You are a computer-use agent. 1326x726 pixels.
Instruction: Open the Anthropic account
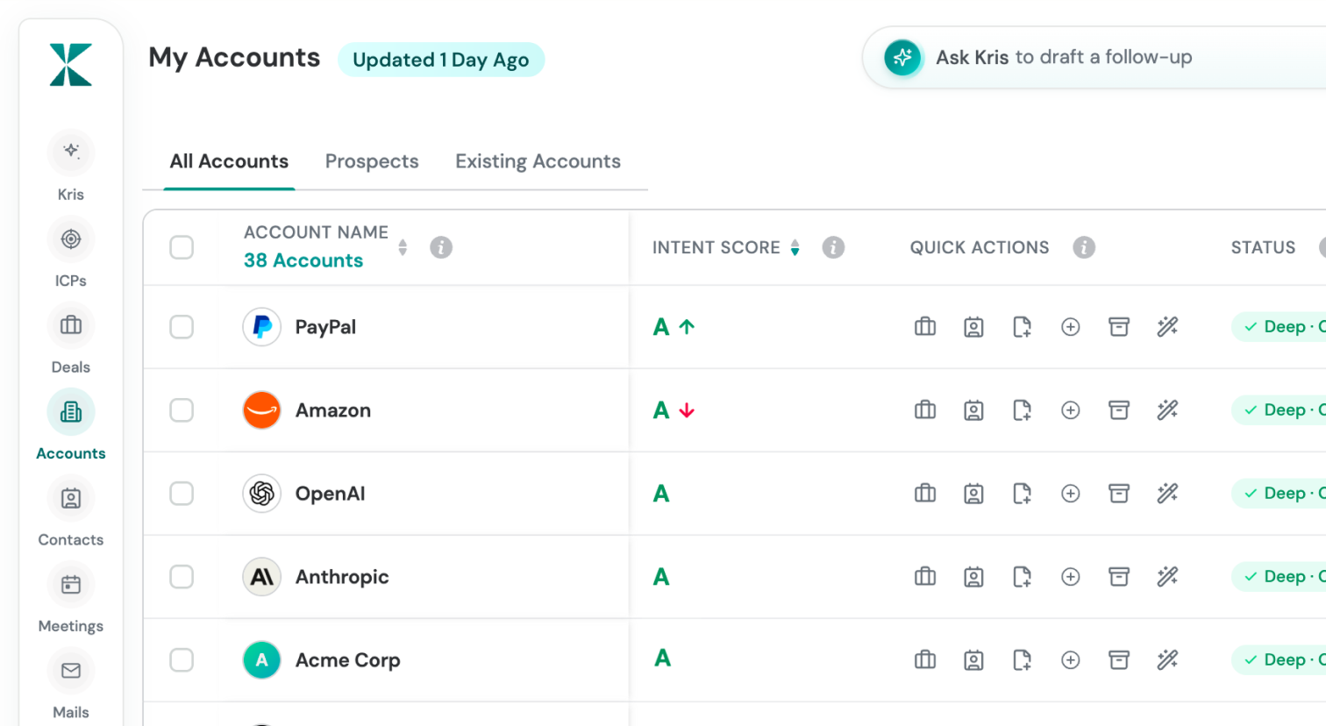pos(342,577)
